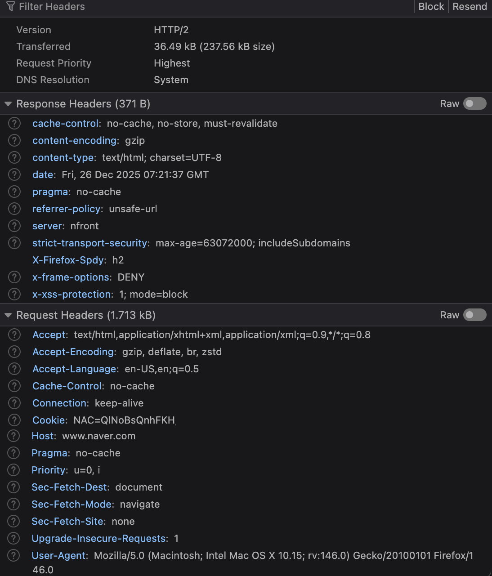The image size is (492, 576).
Task: Select the X-Firefox-Spdy header row
Action: point(69,260)
